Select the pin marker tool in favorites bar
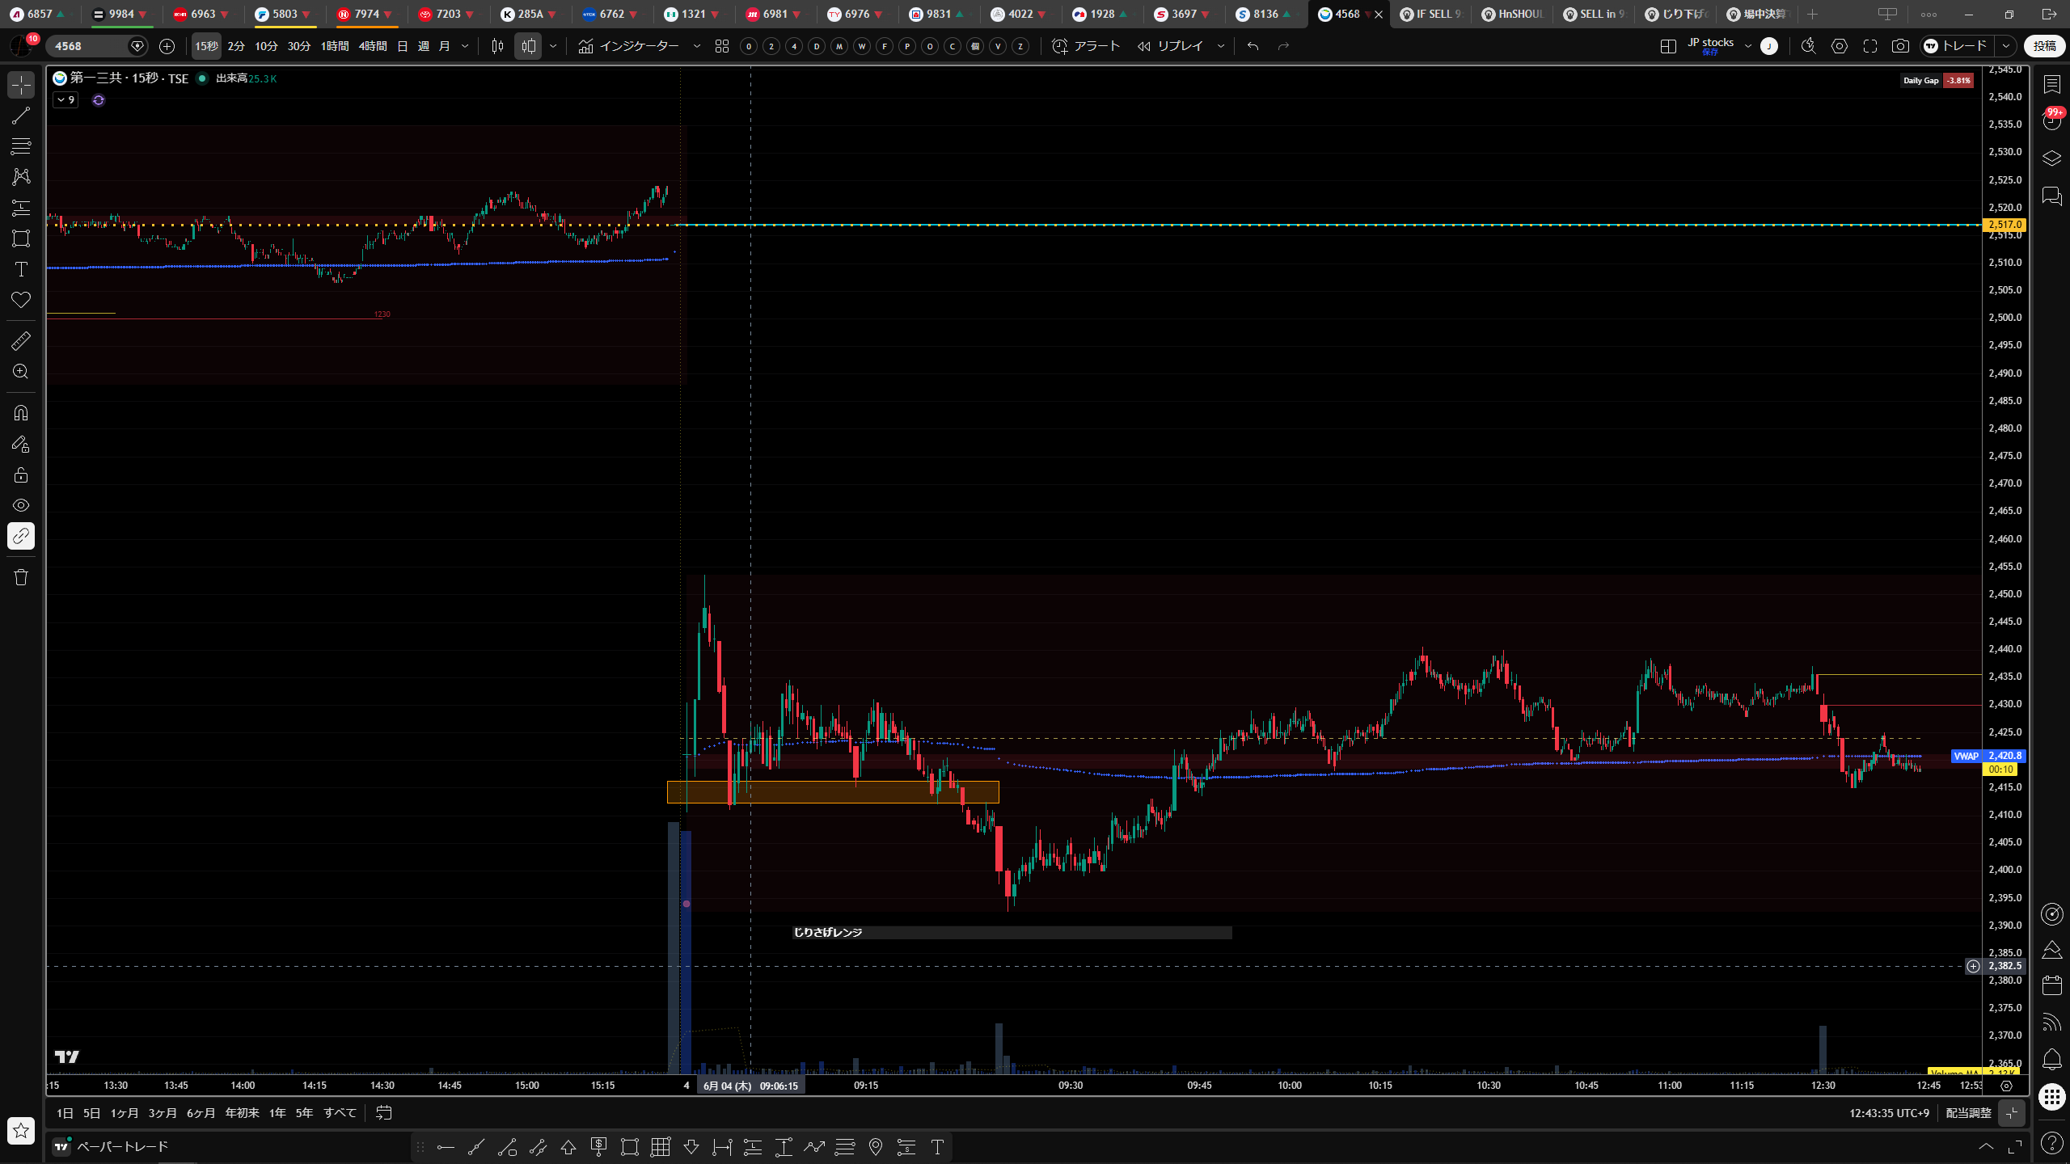The image size is (2070, 1164). [x=876, y=1146]
